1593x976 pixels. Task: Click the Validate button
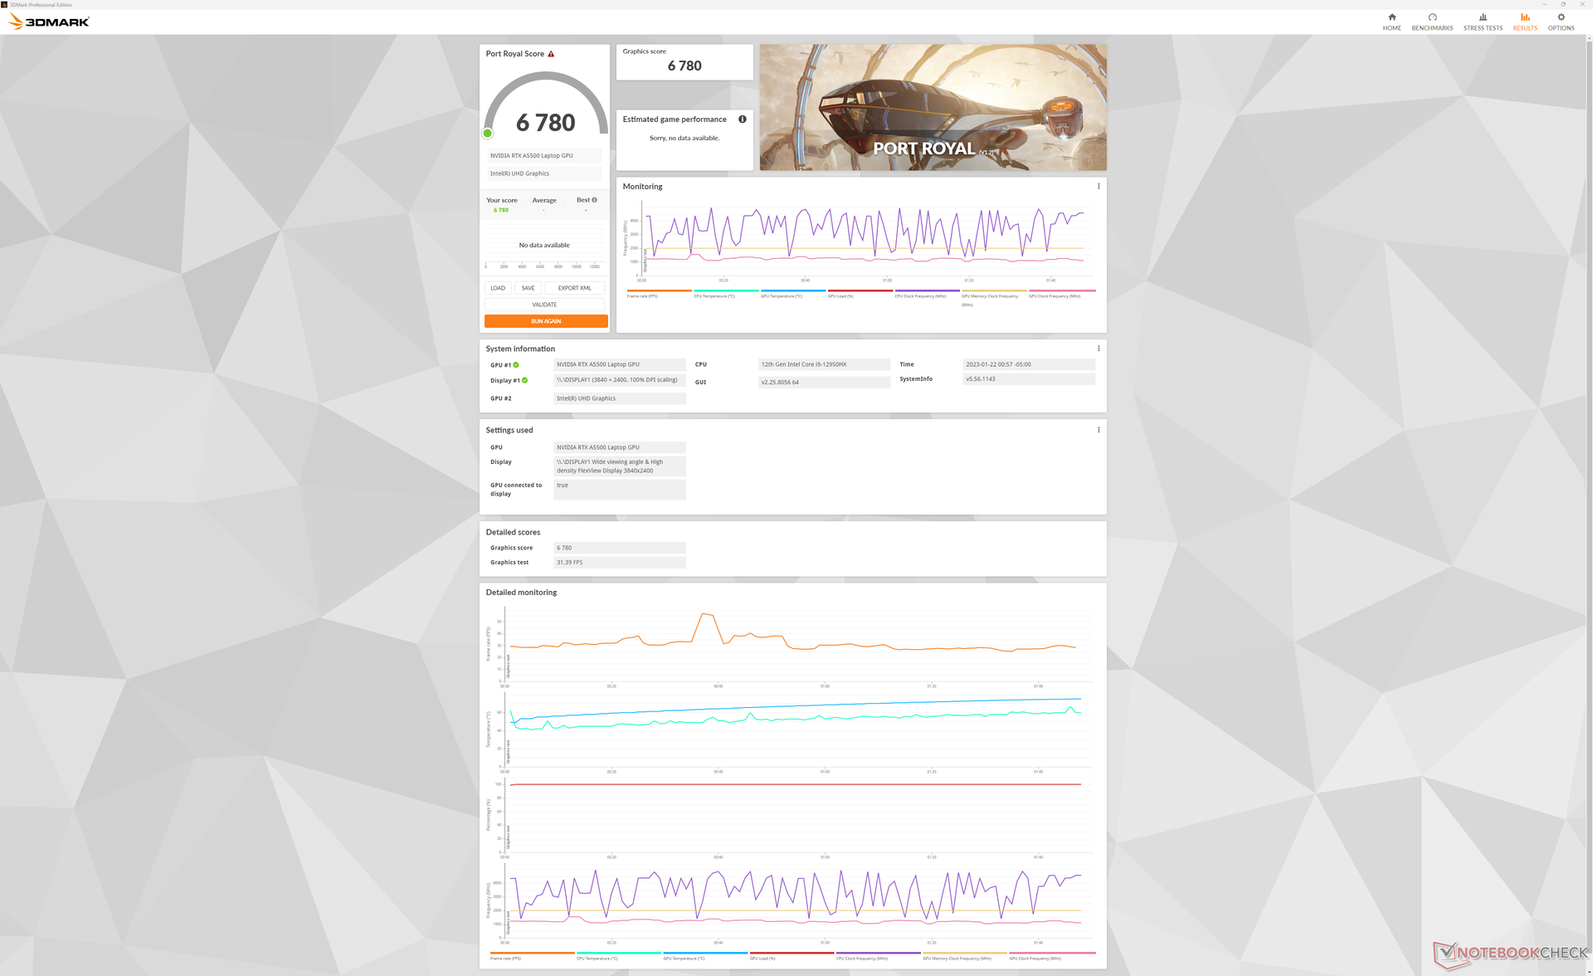pos(544,305)
